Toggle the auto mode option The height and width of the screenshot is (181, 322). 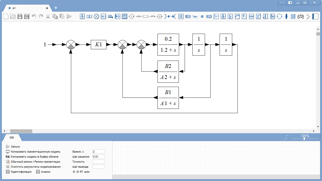pos(87,172)
